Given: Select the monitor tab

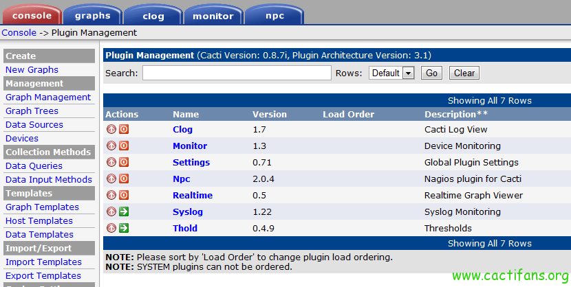Looking at the screenshot, I should click(x=213, y=15).
